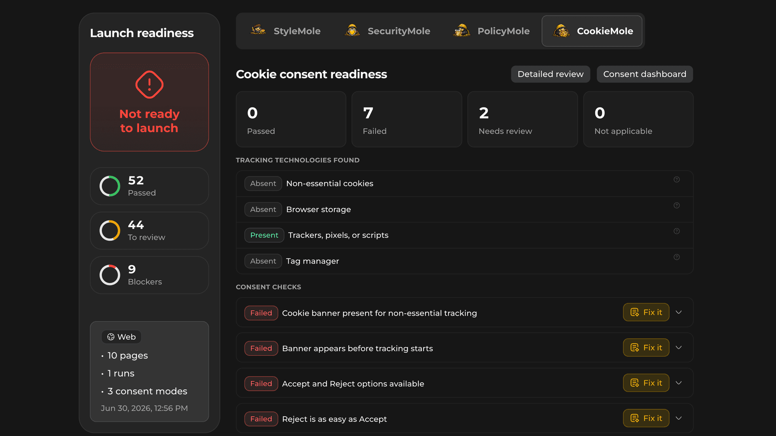Click the orange To review progress ring

110,231
